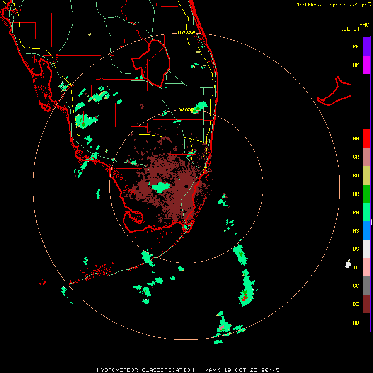This screenshot has height=373, width=373.
Task: Click the UK magenta legend swatch
Action: pos(366,65)
